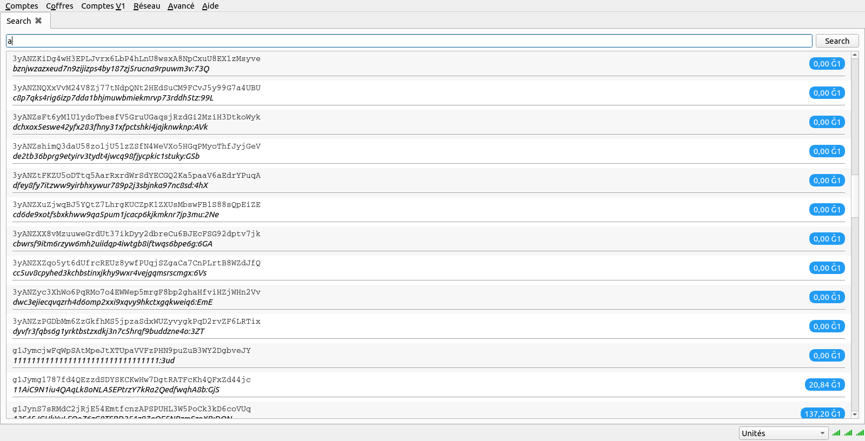This screenshot has height=441, width=865.
Task: Open the Avancé menu
Action: (181, 6)
